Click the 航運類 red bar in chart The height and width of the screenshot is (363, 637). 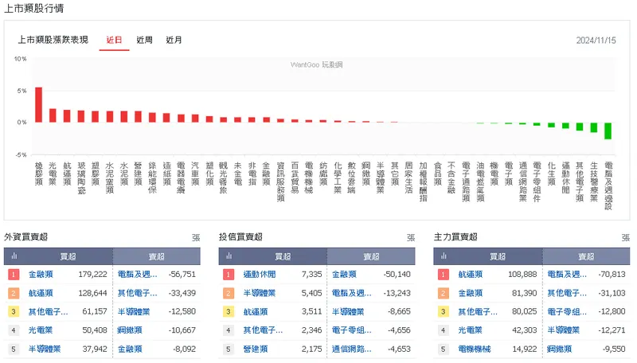[67, 116]
